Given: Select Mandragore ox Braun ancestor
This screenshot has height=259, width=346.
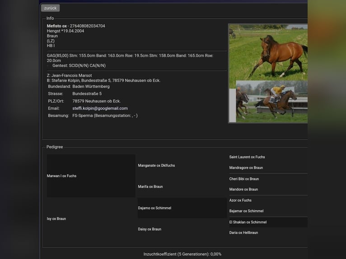Looking at the screenshot, I should [x=246, y=168].
